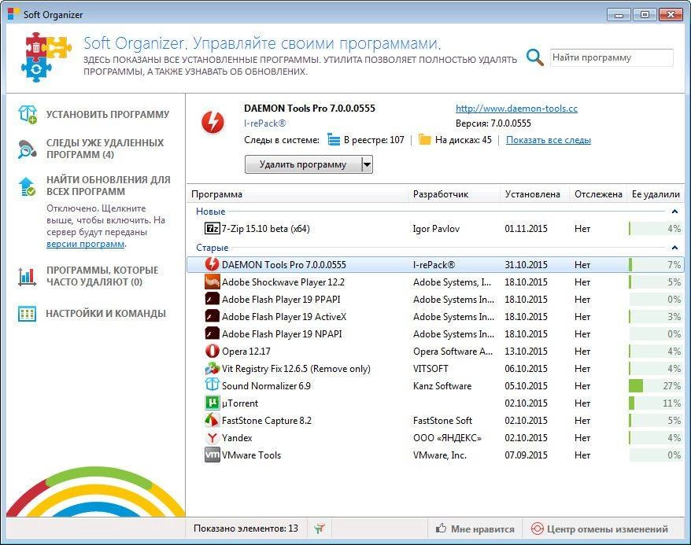Click the install program box icon

coord(28,115)
